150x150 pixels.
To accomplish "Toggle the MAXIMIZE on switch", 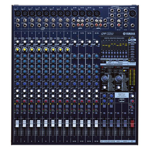I will tap(132, 60).
